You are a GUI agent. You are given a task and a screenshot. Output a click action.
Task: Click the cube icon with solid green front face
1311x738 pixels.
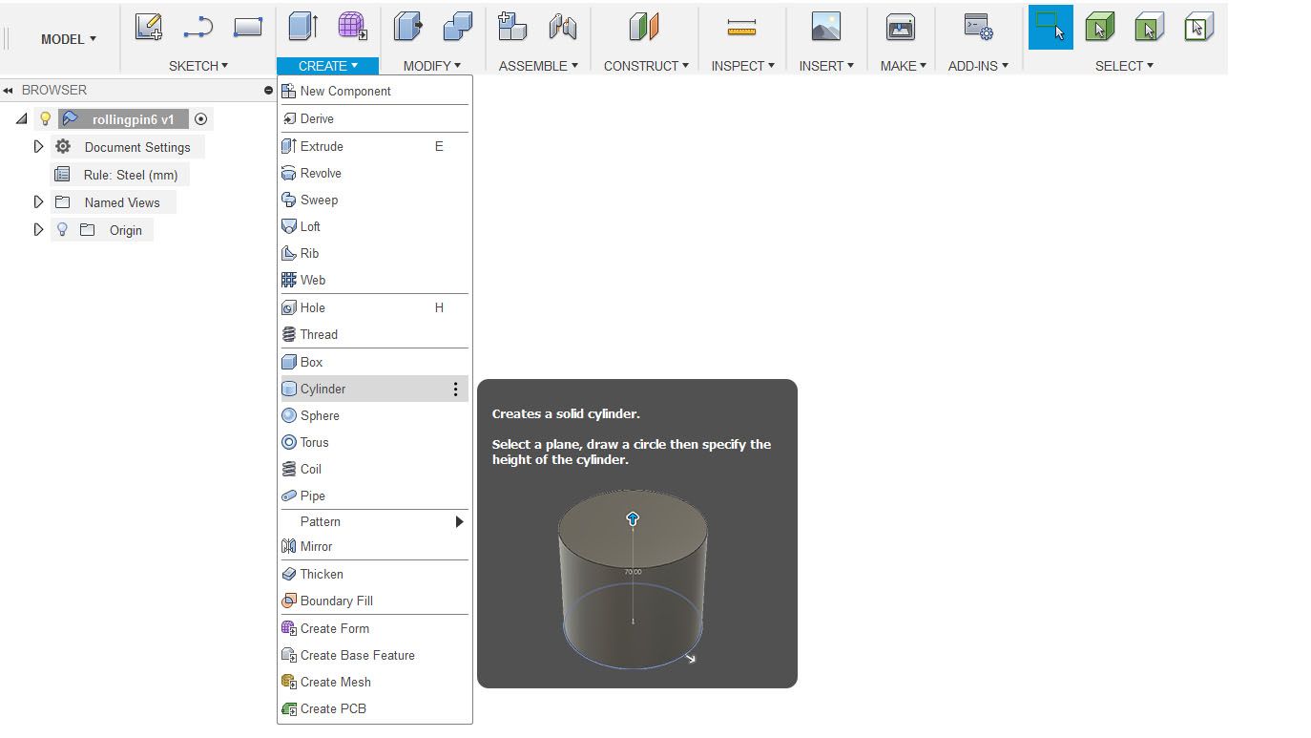click(1150, 27)
